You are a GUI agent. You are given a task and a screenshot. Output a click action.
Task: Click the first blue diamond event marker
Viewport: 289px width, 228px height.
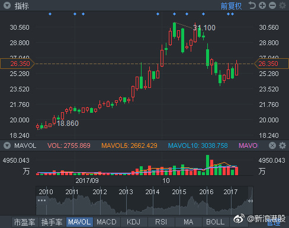(50, 14)
